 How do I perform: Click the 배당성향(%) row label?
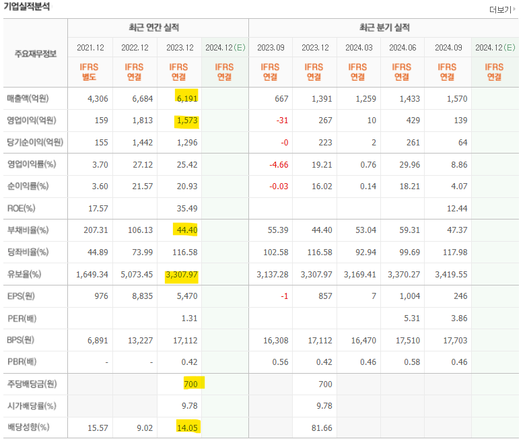pos(28,428)
